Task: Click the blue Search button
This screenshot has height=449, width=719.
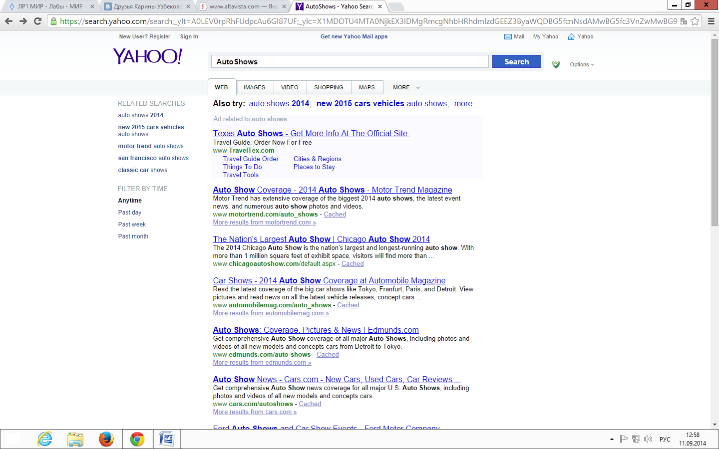Action: (517, 61)
